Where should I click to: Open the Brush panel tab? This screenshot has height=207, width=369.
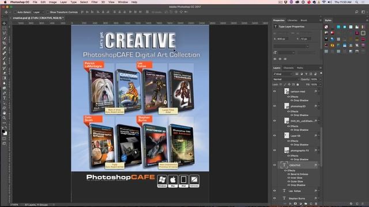(x=304, y=21)
